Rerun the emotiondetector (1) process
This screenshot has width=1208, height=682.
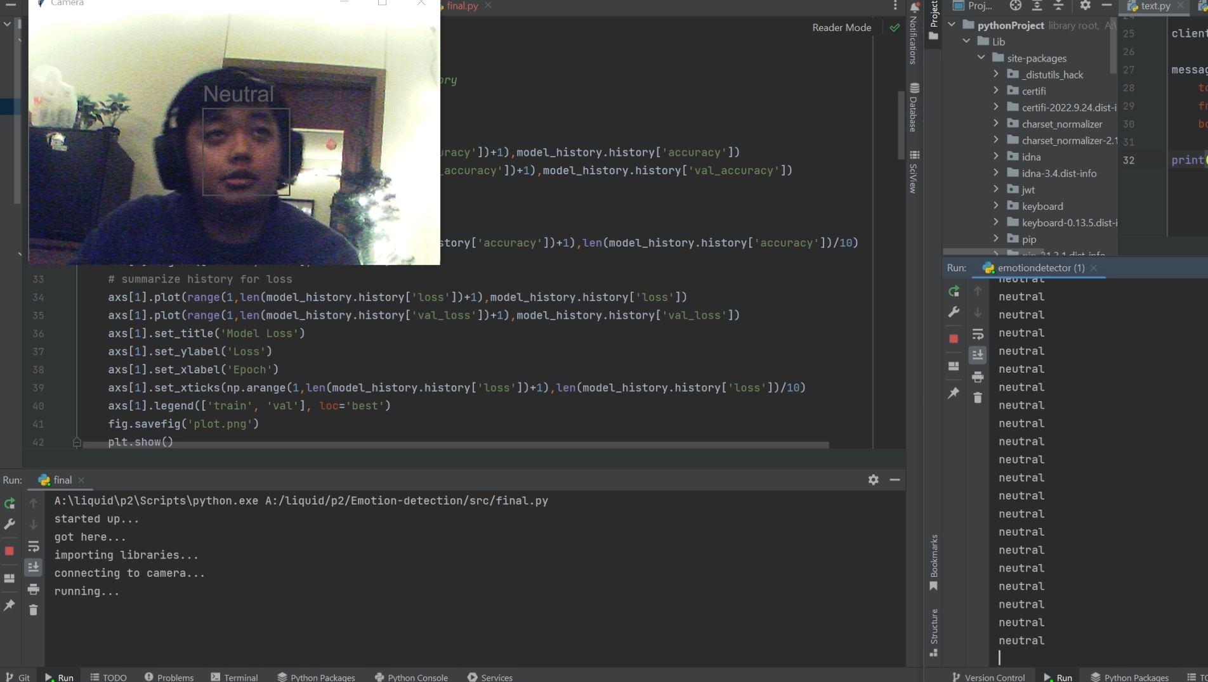954,292
